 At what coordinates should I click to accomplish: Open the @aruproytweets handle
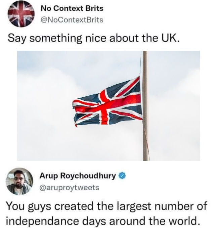coord(70,188)
